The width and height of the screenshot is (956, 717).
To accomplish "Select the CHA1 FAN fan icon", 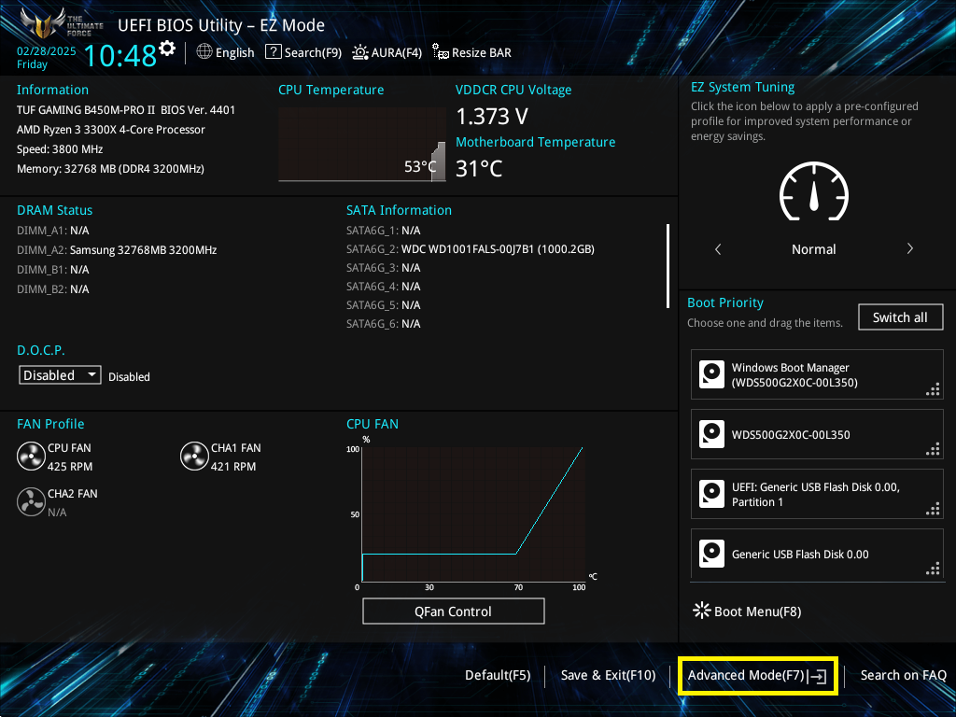I will point(194,457).
